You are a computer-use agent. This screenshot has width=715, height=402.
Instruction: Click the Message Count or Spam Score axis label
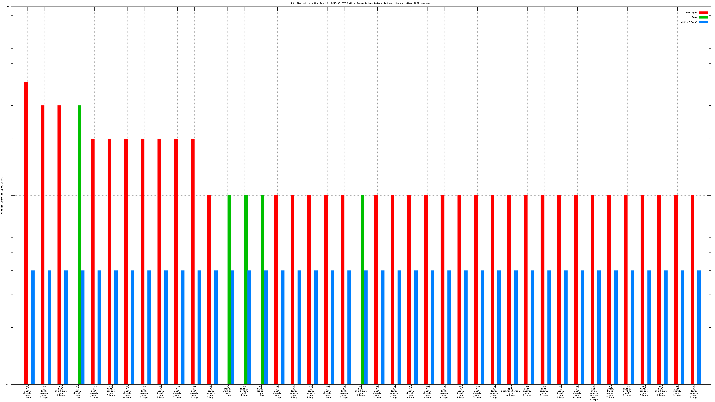tap(2, 196)
